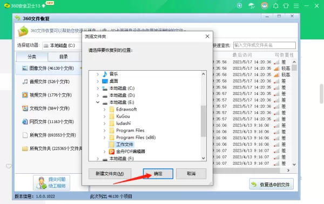Select 所有文件 blank page icon
This screenshot has height=204, width=324.
pos(25,135)
